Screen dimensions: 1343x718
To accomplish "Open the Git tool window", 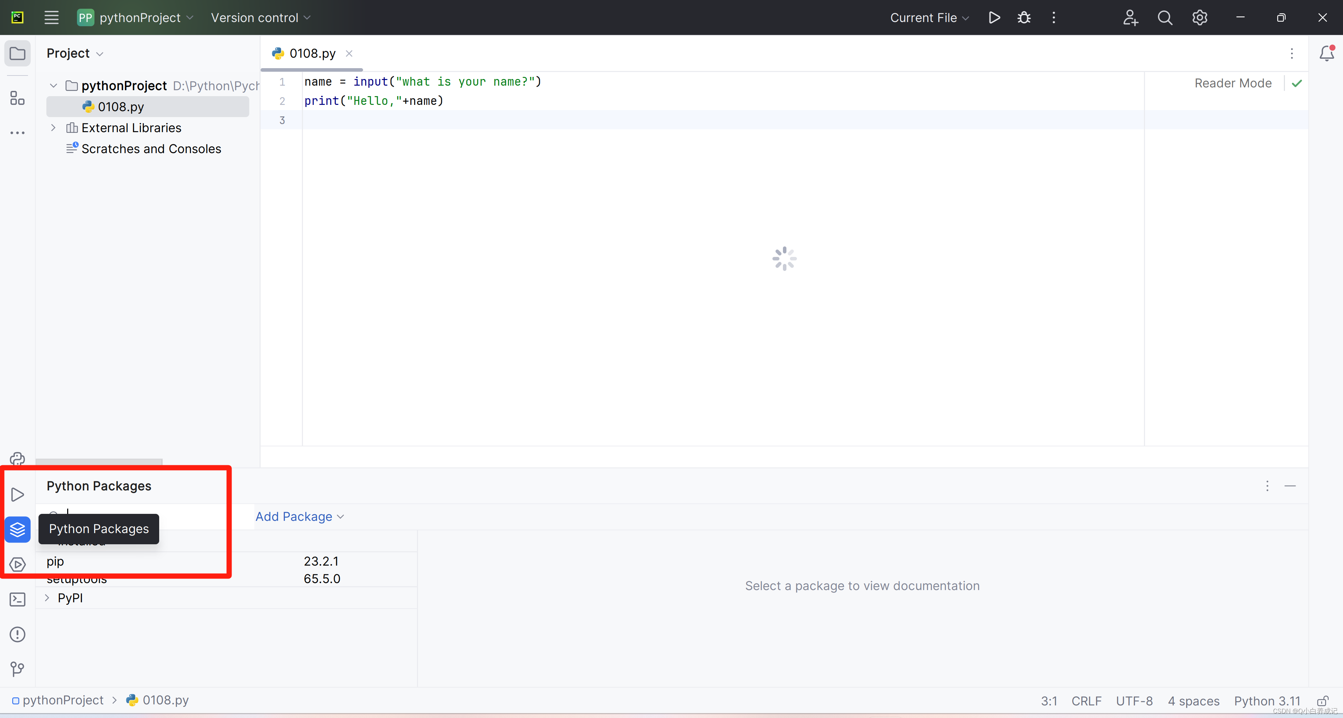I will pos(17,669).
